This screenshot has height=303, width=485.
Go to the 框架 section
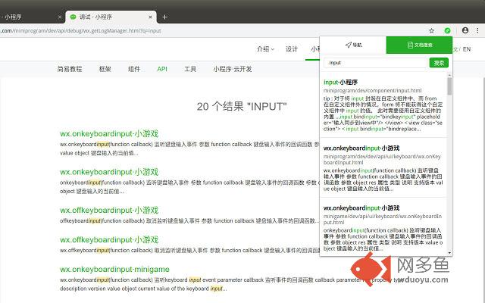pyautogui.click(x=105, y=68)
